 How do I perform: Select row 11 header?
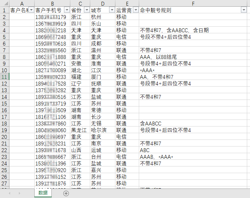point(4,77)
